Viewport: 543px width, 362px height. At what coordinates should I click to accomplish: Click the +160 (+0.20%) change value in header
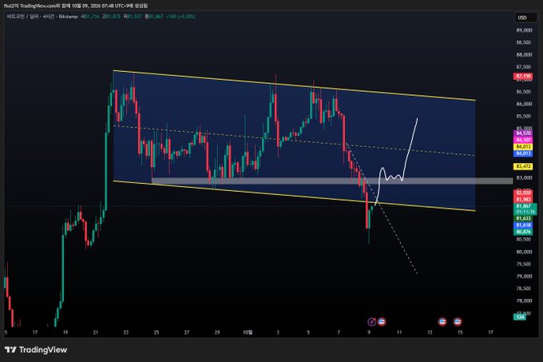click(180, 16)
